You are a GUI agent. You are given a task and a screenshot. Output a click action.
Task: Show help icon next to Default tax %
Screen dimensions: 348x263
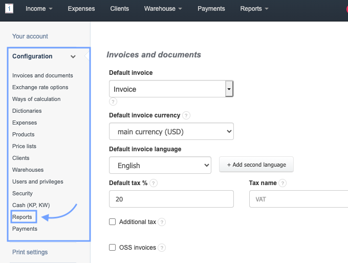click(154, 183)
